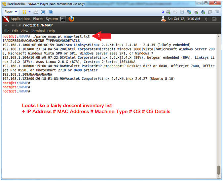223x181 pixels.
Task: Launch terminal from the panel icon
Action: (63, 19)
